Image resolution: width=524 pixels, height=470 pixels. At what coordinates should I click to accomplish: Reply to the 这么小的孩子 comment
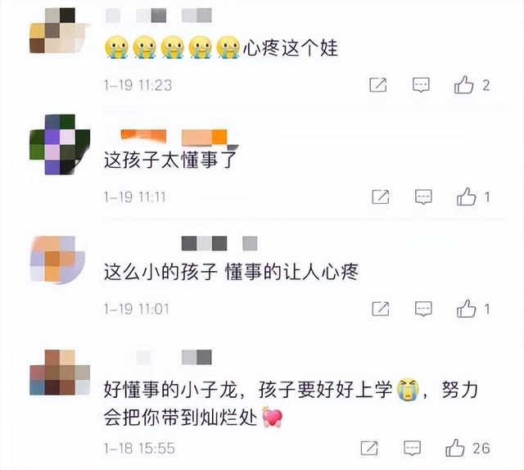(423, 309)
